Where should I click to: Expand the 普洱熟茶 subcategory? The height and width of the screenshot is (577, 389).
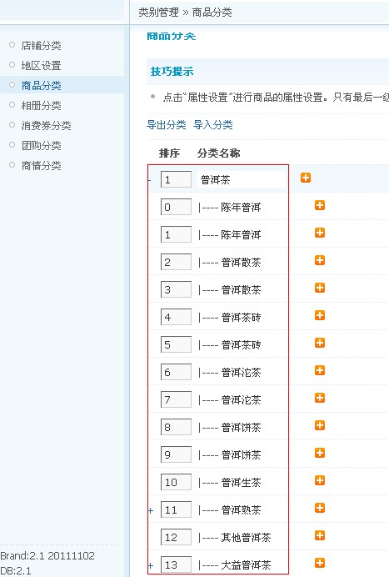pos(151,511)
